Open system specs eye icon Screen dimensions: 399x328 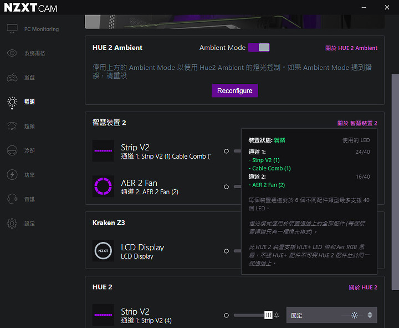click(x=12, y=53)
